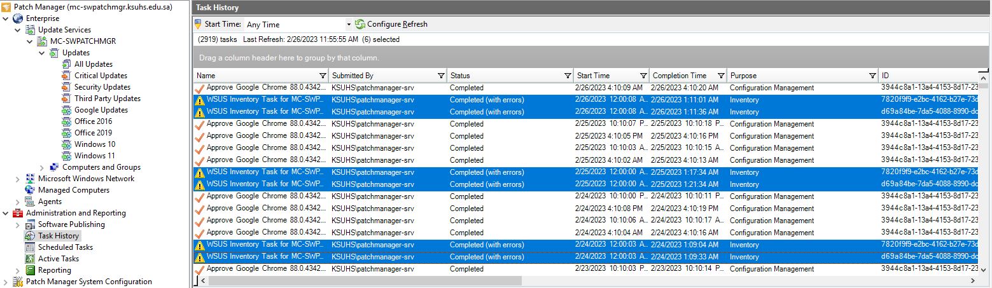Collapse the Updates node
992x288 pixels.
(42, 53)
